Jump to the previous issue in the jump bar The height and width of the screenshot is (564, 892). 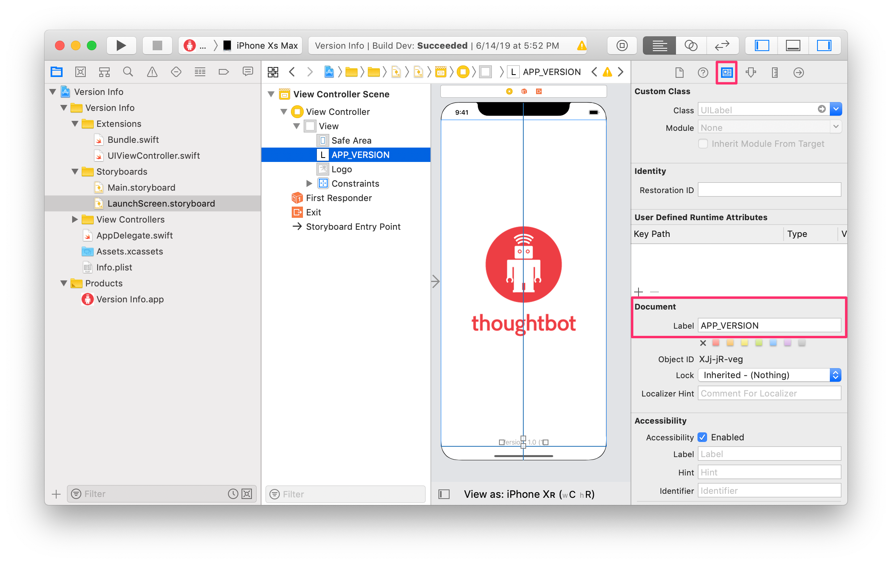click(x=594, y=72)
